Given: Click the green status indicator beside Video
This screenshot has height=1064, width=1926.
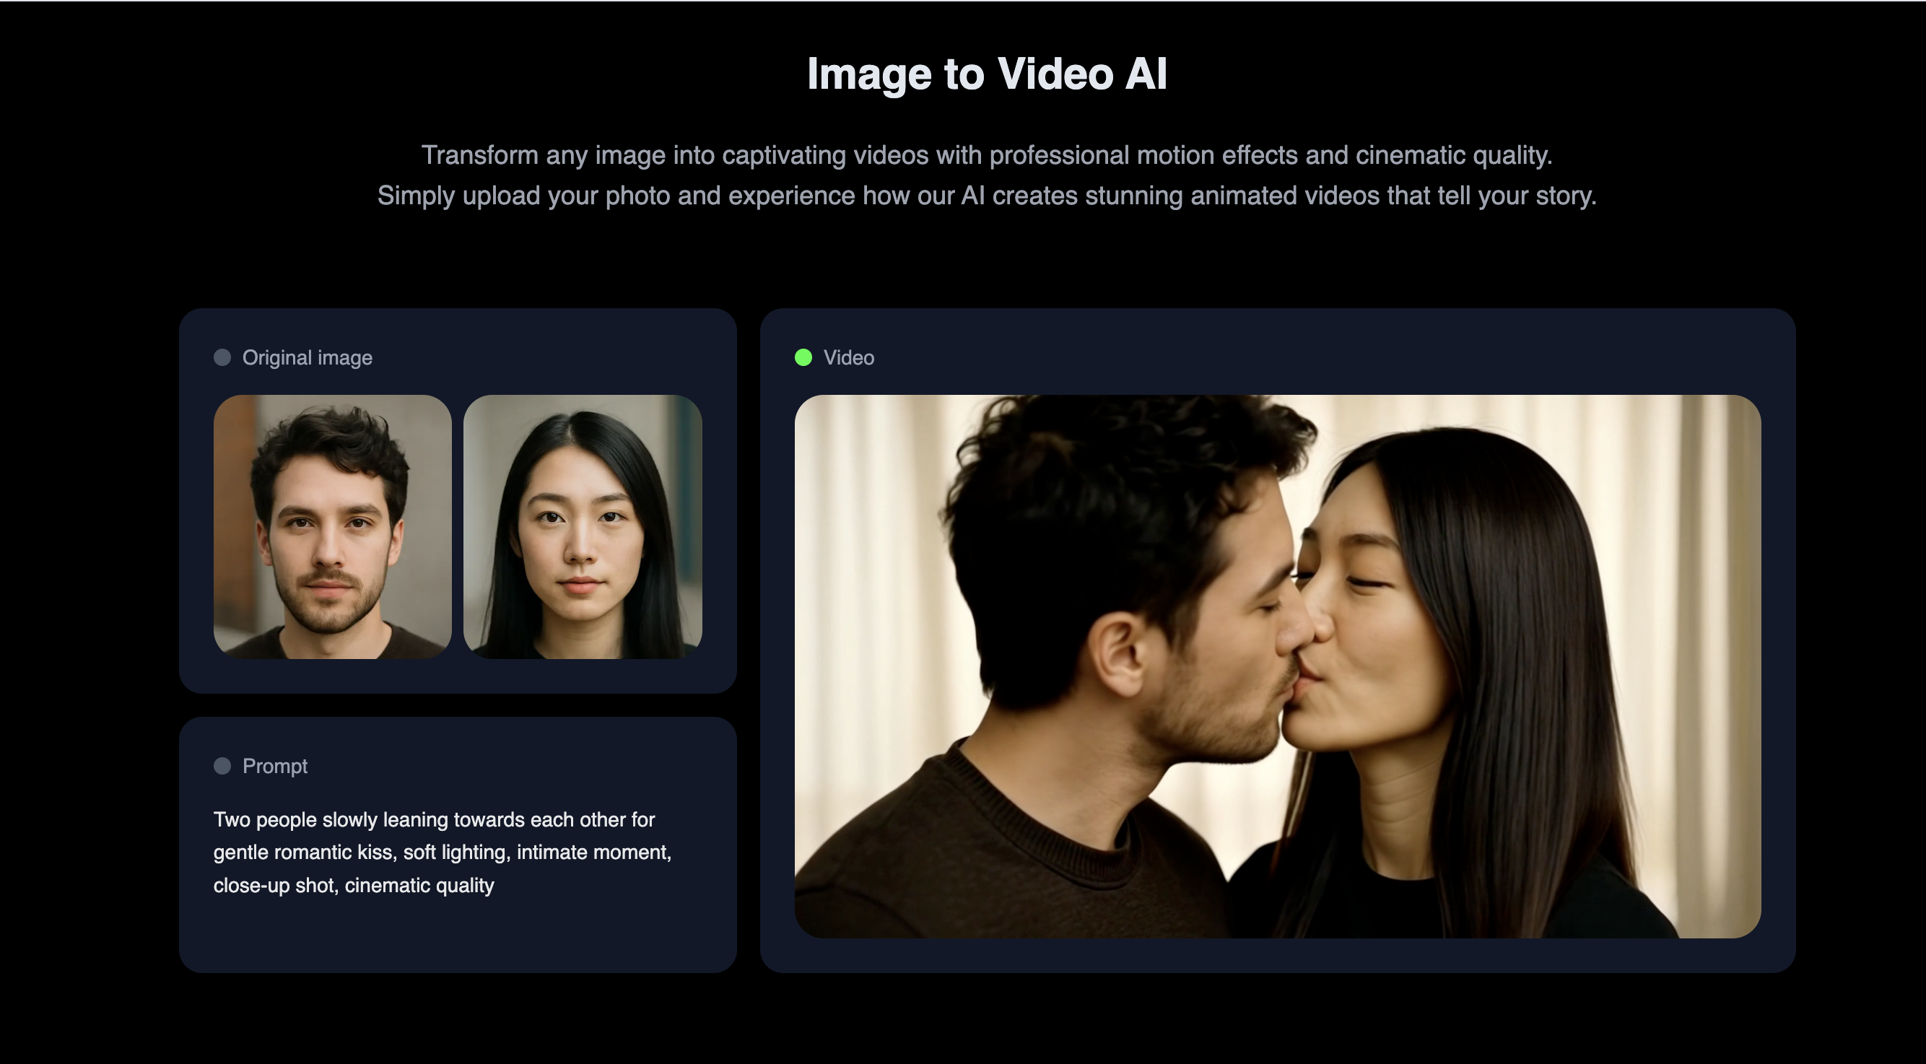Looking at the screenshot, I should 802,357.
